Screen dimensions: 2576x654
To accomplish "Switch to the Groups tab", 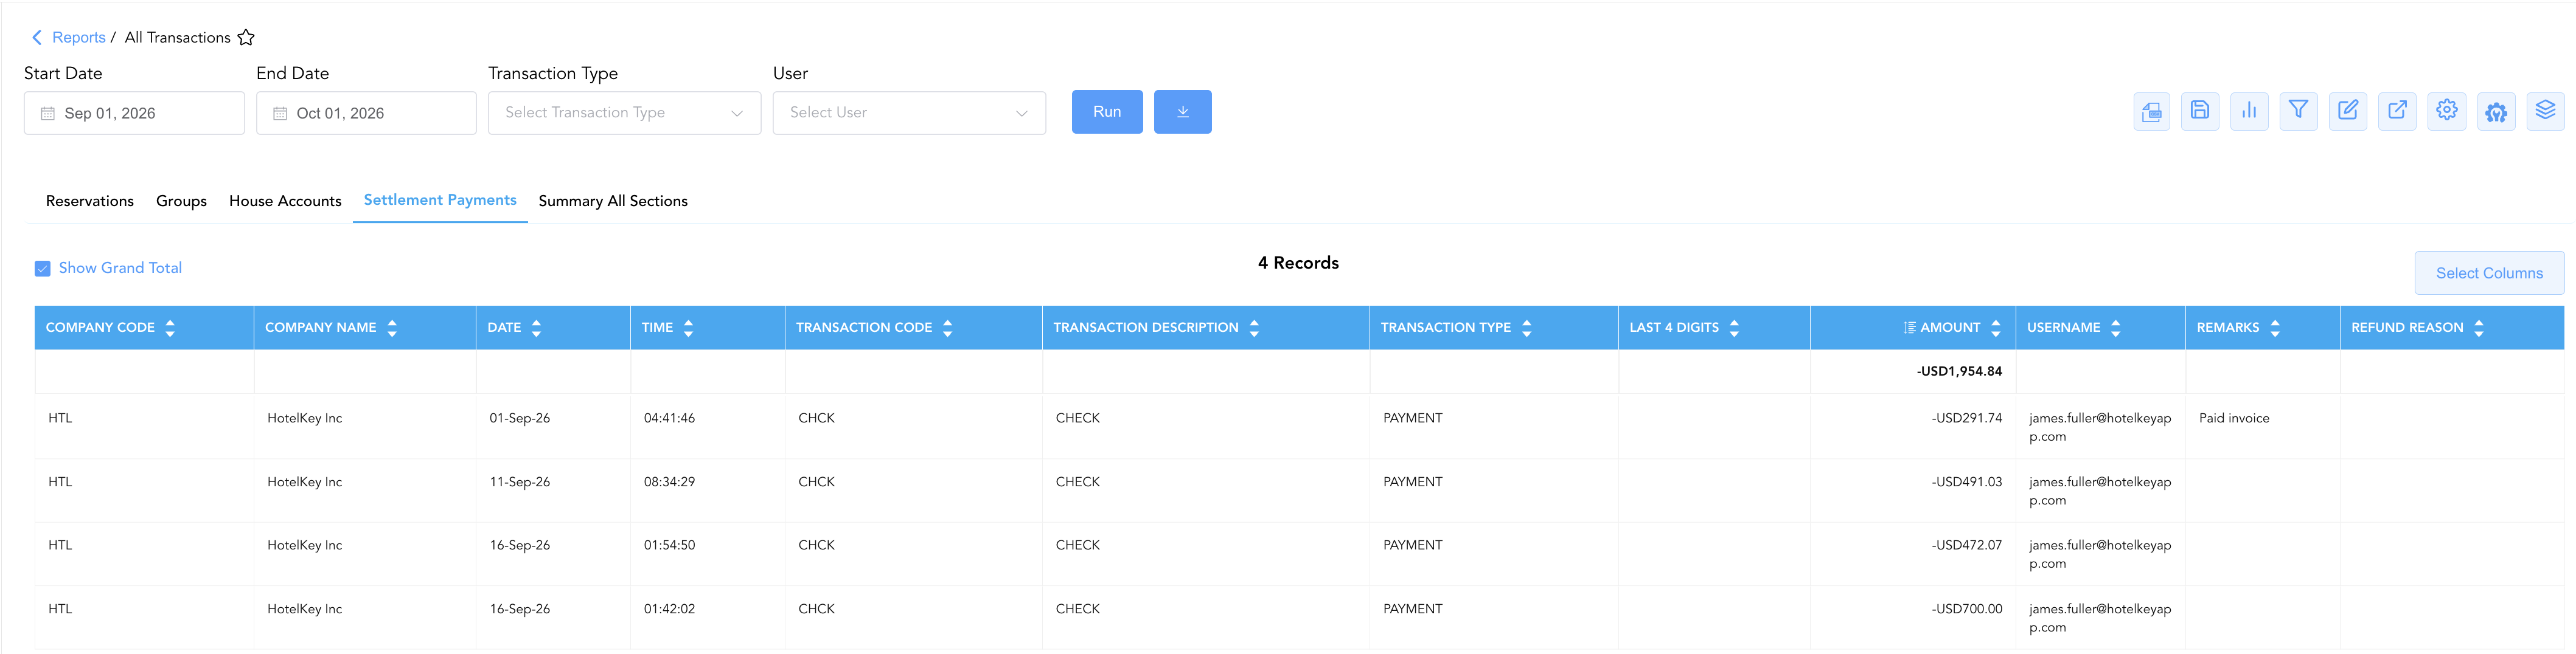I will coord(181,201).
